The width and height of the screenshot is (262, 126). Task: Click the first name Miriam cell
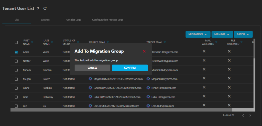point(27,70)
